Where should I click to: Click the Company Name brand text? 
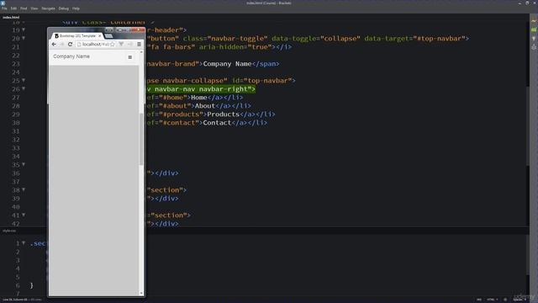coord(71,56)
